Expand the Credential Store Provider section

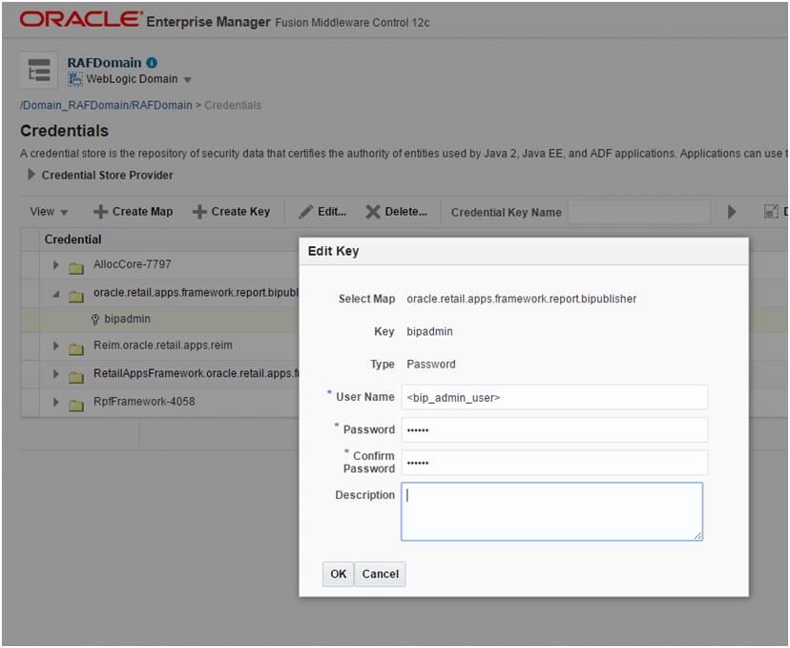31,175
